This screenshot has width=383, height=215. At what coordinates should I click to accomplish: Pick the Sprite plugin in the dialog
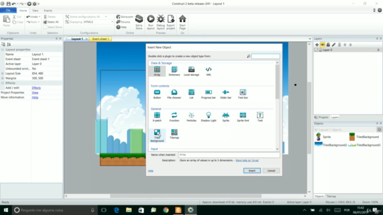[226, 117]
